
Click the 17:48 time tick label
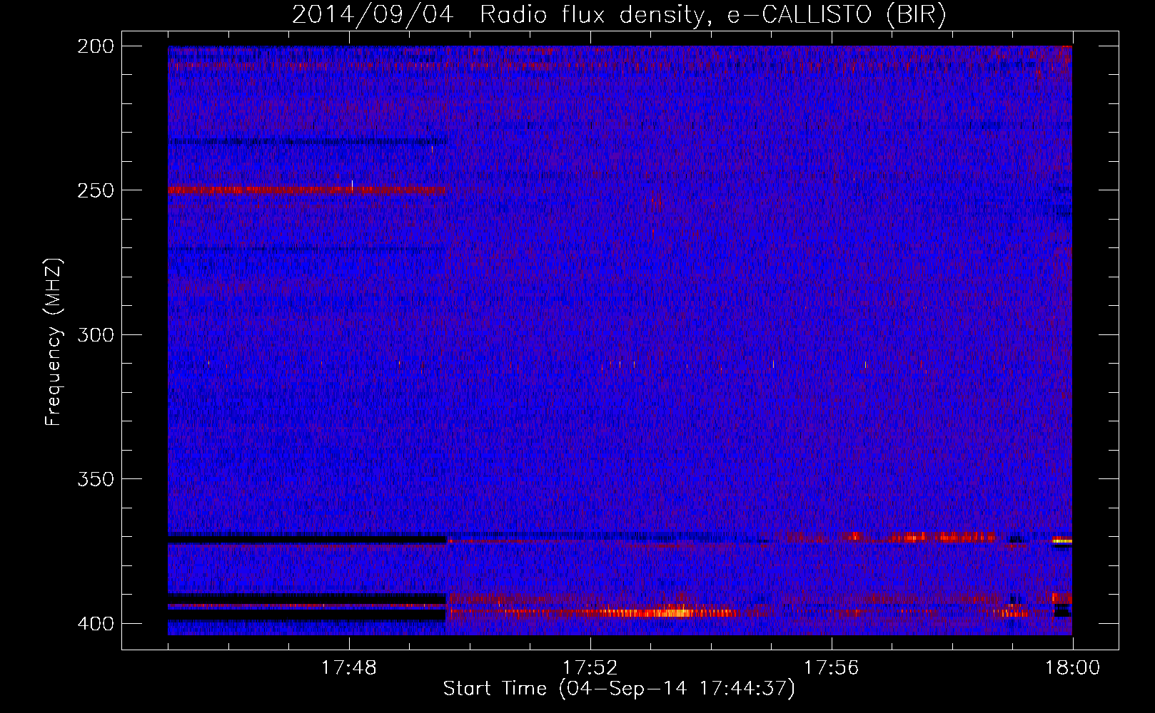349,668
